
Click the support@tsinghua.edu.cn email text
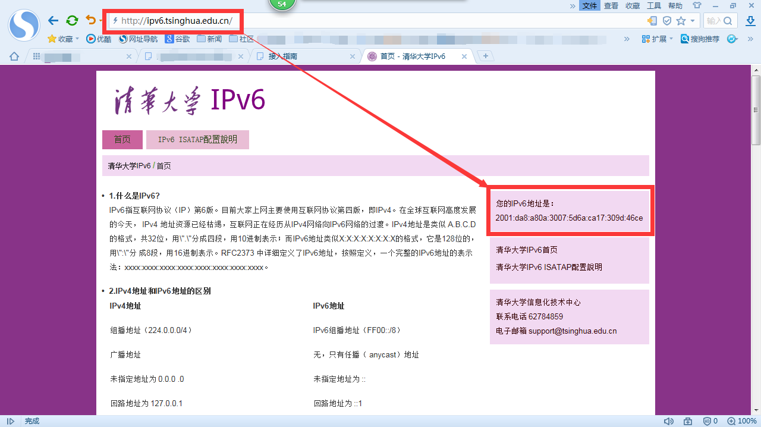[573, 331]
